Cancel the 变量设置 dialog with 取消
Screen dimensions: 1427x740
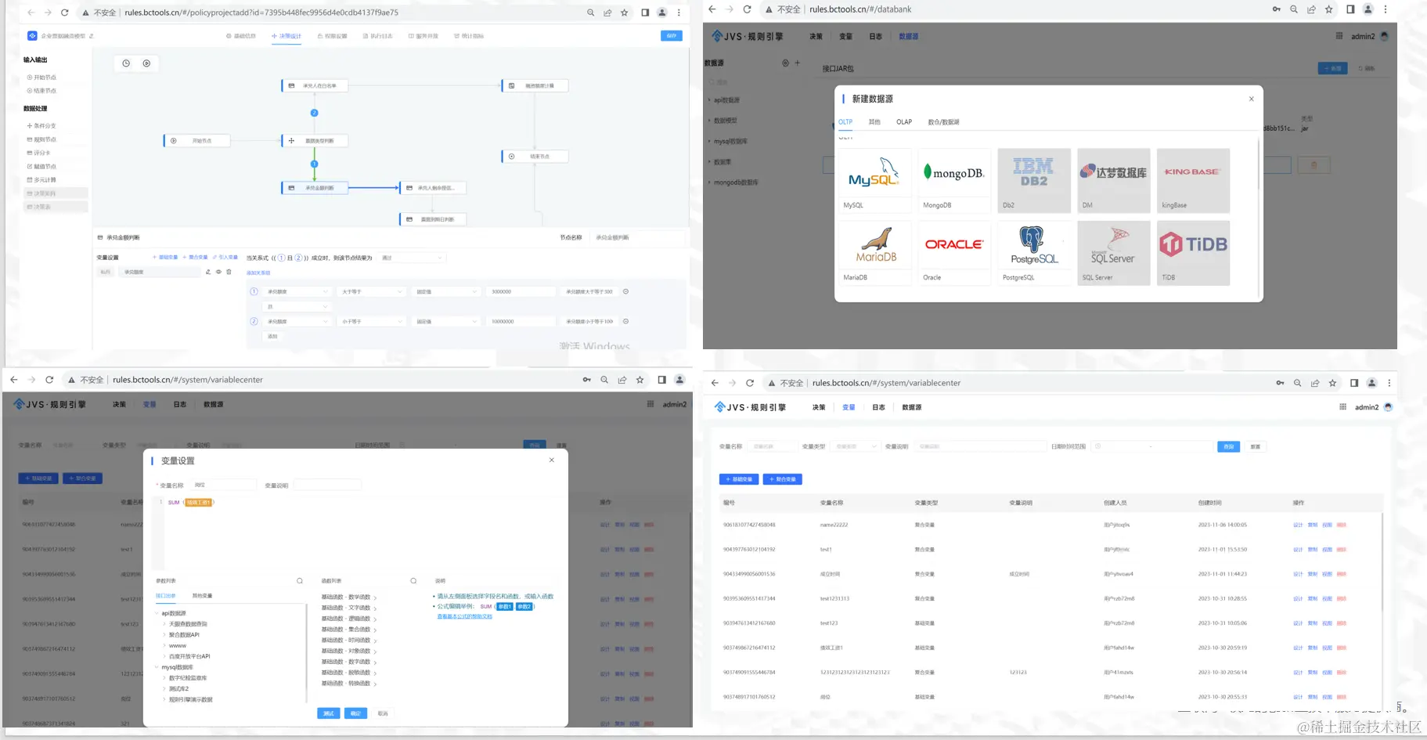383,713
